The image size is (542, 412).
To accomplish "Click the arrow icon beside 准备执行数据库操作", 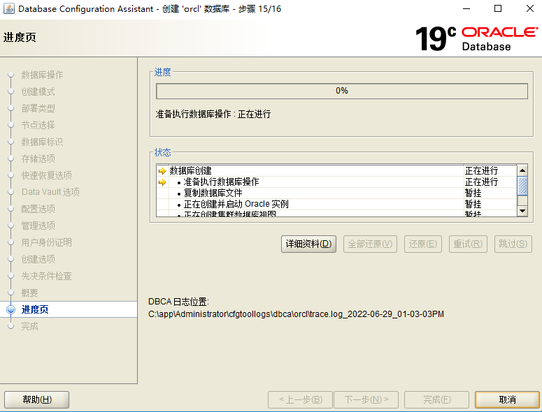I will click(162, 182).
